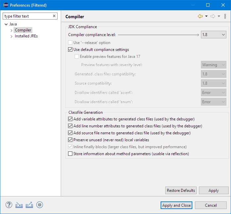231x214 pixels.
Task: Expand the Compiler tree node
Action: coord(12,30)
